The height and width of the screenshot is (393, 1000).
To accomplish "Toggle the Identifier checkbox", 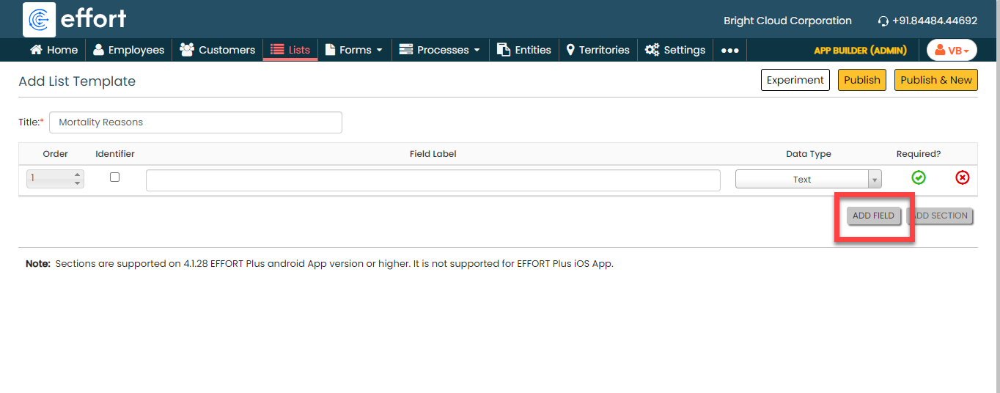I will [114, 177].
